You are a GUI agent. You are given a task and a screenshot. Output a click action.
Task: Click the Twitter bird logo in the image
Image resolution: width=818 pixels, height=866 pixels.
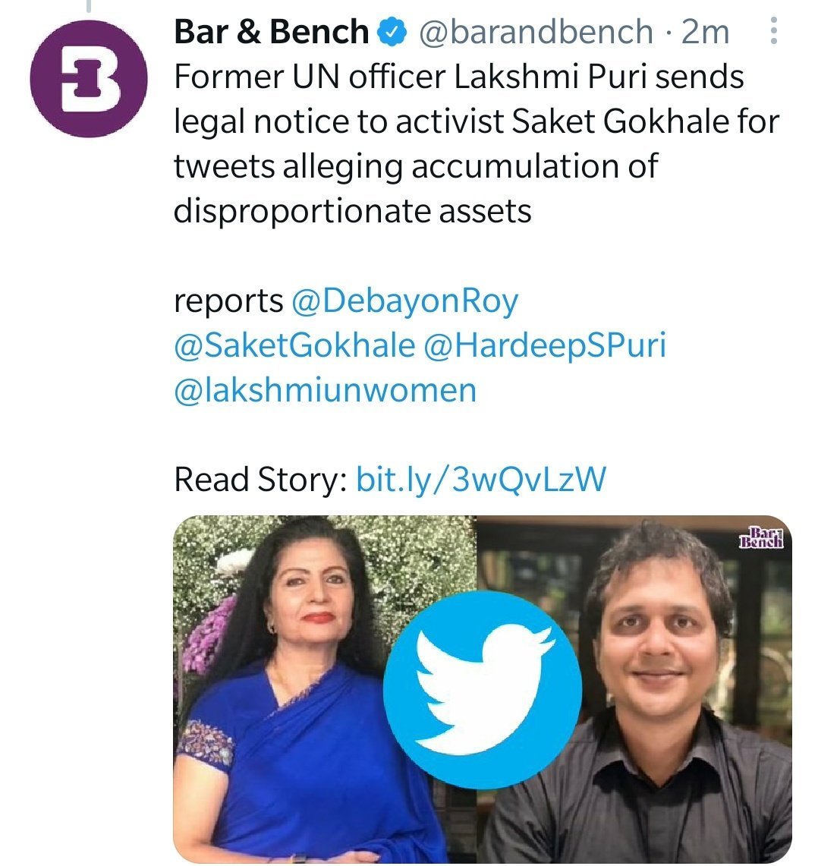click(483, 689)
